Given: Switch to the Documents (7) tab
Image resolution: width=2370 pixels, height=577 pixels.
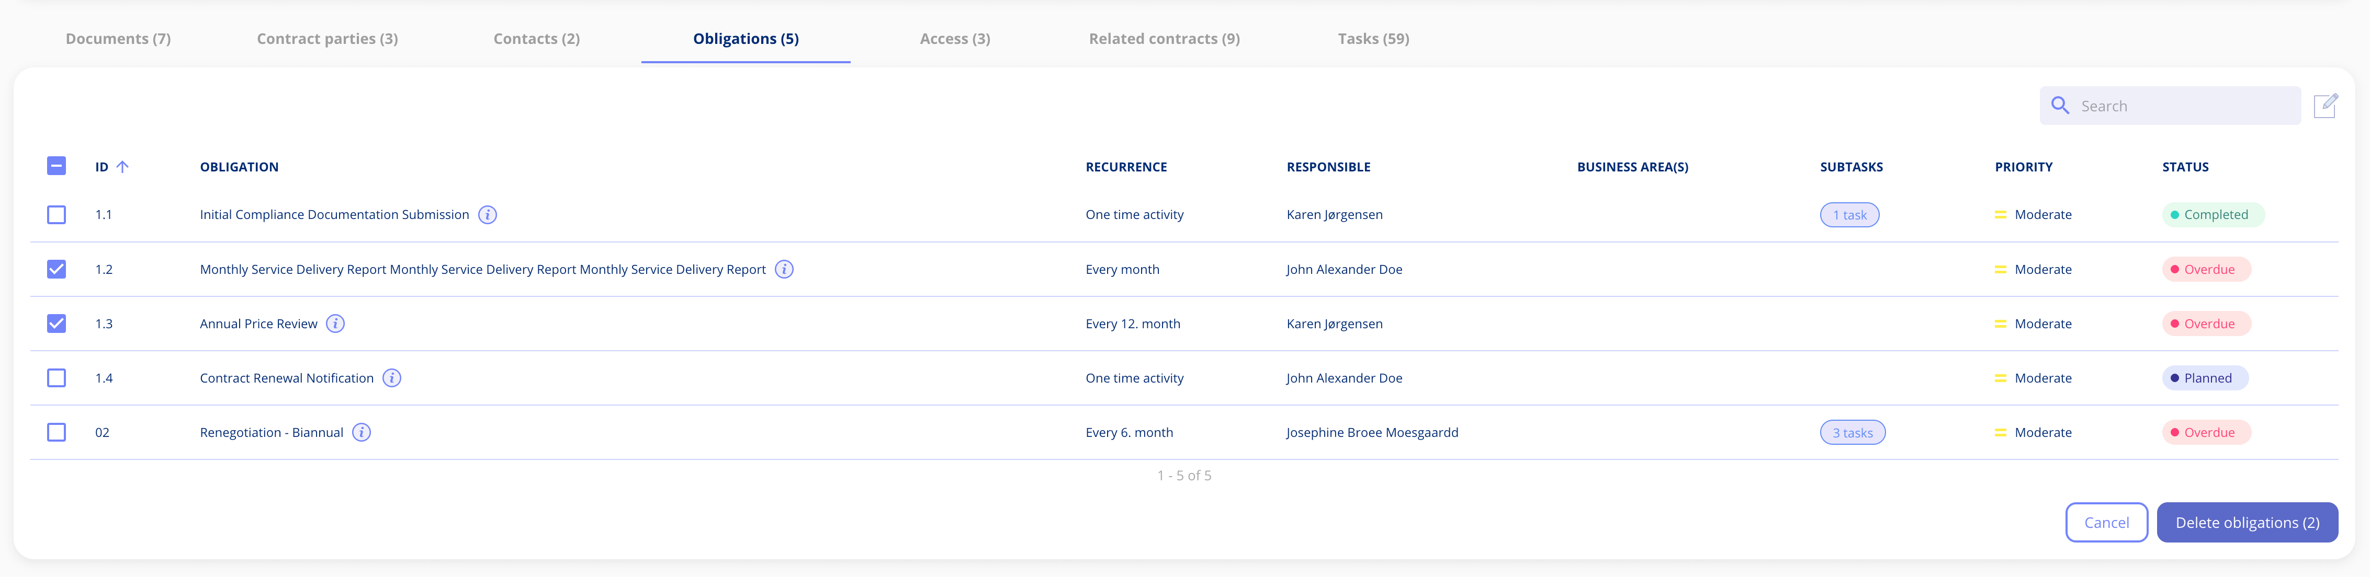Looking at the screenshot, I should (x=118, y=39).
